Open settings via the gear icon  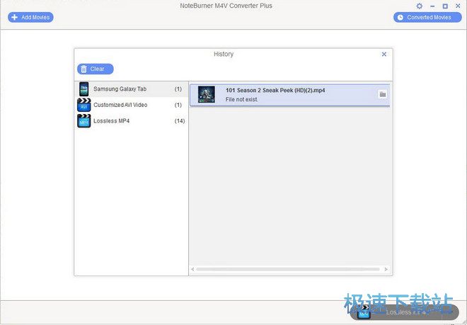(419, 6)
